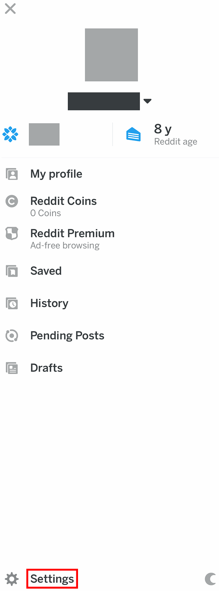Tap the blue cake Reddit age icon

[x=133, y=134]
